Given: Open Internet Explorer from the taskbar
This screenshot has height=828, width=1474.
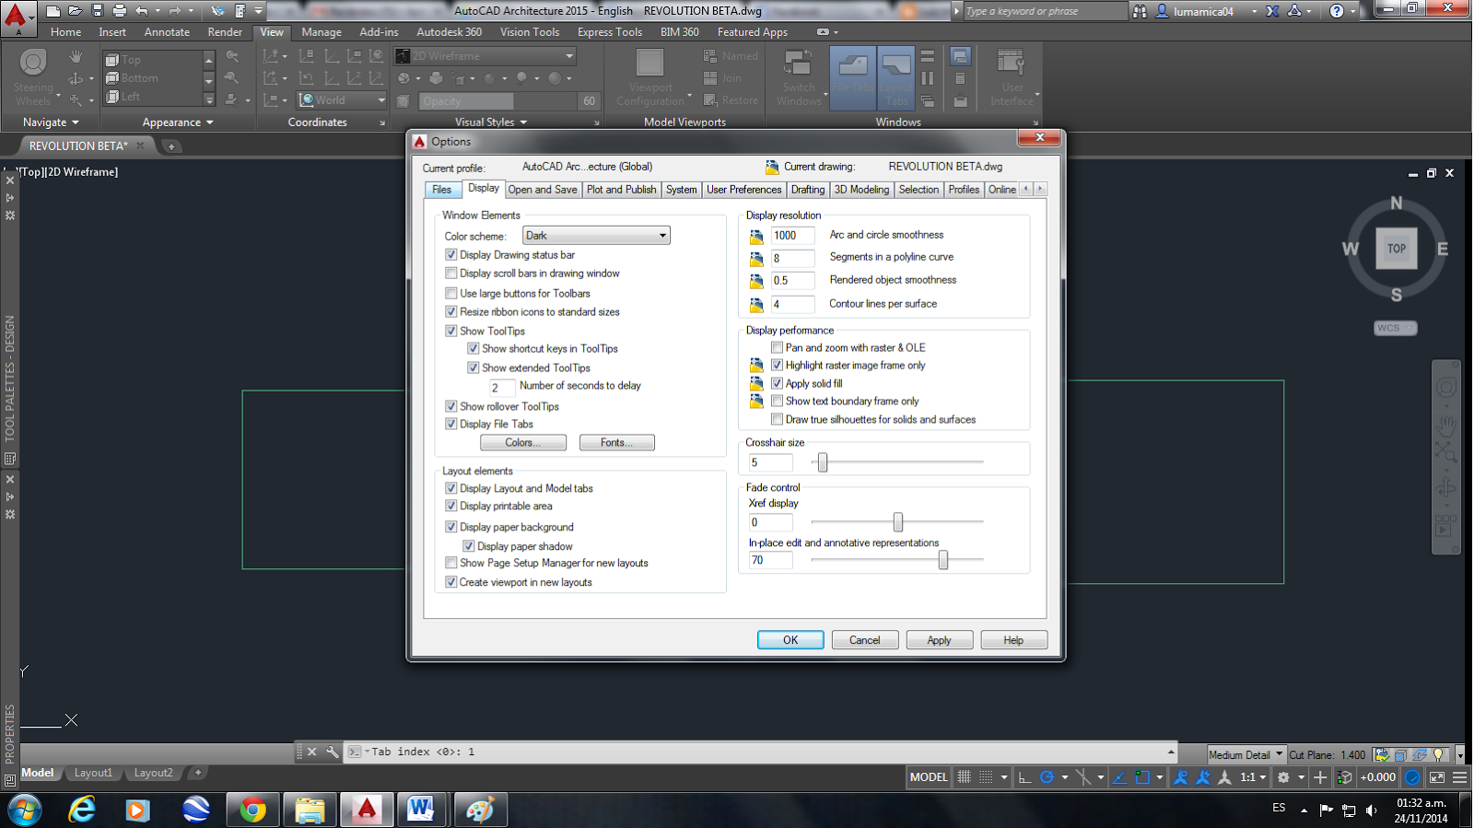Looking at the screenshot, I should (82, 810).
